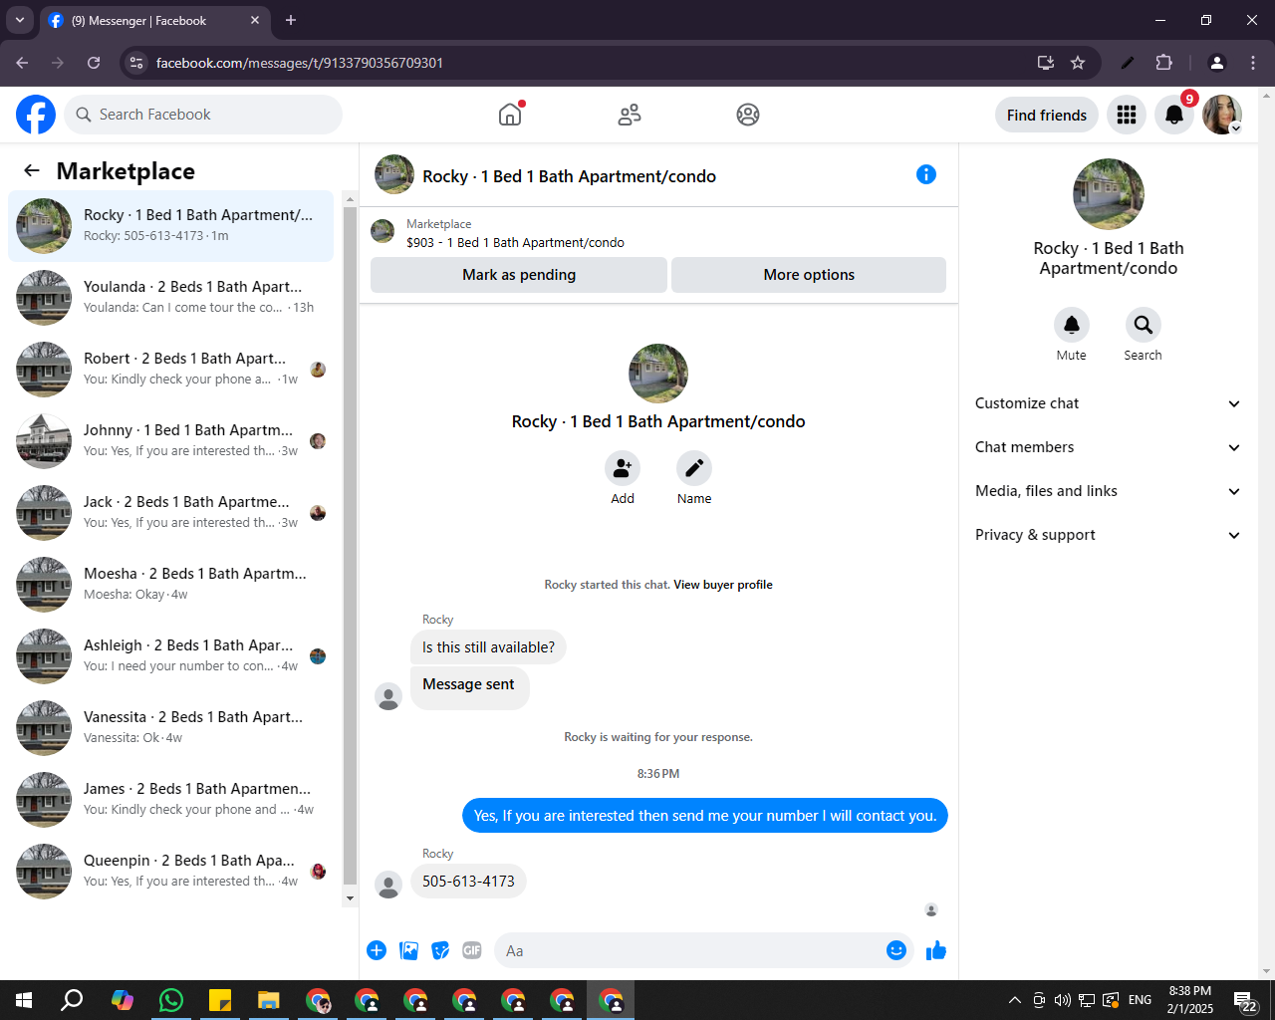
Task: Click the "Is this still available?" message
Action: click(x=488, y=647)
